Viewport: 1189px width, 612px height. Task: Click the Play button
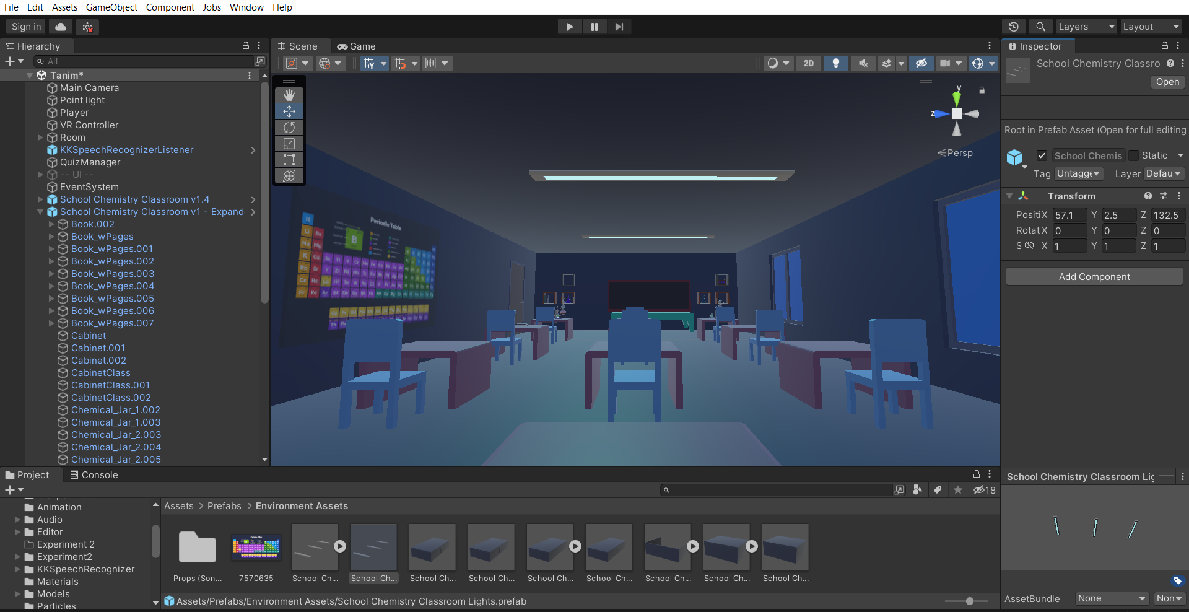pyautogui.click(x=569, y=27)
